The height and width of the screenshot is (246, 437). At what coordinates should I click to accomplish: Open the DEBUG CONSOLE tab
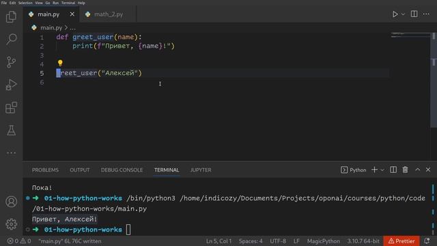pyautogui.click(x=122, y=170)
